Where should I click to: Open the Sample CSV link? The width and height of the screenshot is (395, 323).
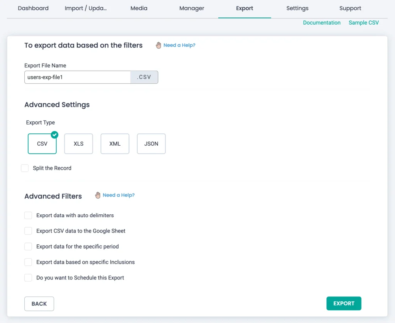(x=363, y=23)
